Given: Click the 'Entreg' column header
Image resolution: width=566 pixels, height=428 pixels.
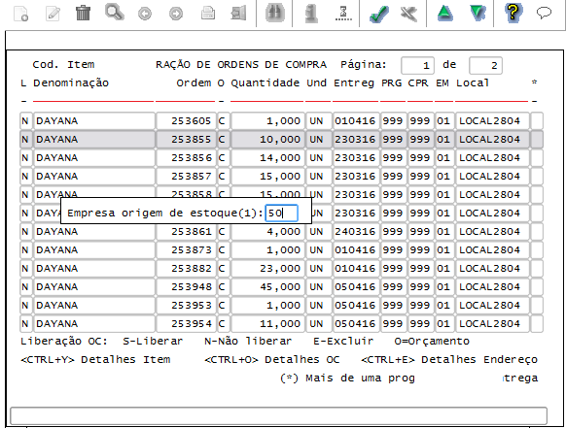Looking at the screenshot, I should [x=354, y=83].
